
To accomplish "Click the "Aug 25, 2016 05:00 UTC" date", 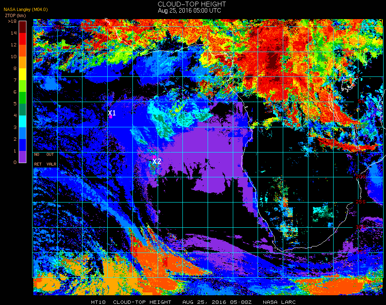I will point(189,11).
